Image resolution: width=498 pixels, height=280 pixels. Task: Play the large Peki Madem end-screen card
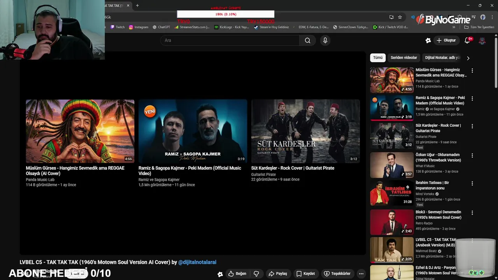tap(193, 131)
